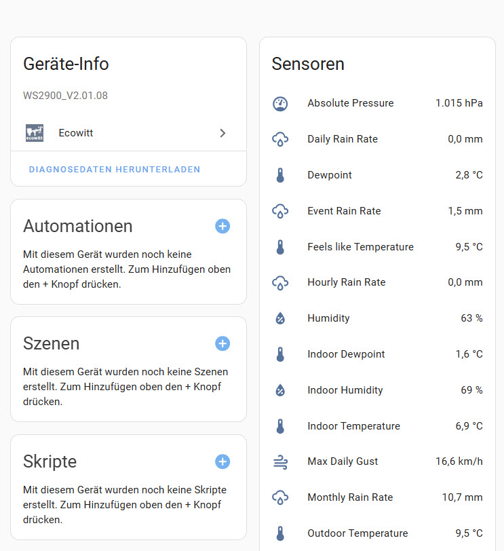Select the Max Daily Gust wind icon
This screenshot has width=504, height=551.
point(280,462)
